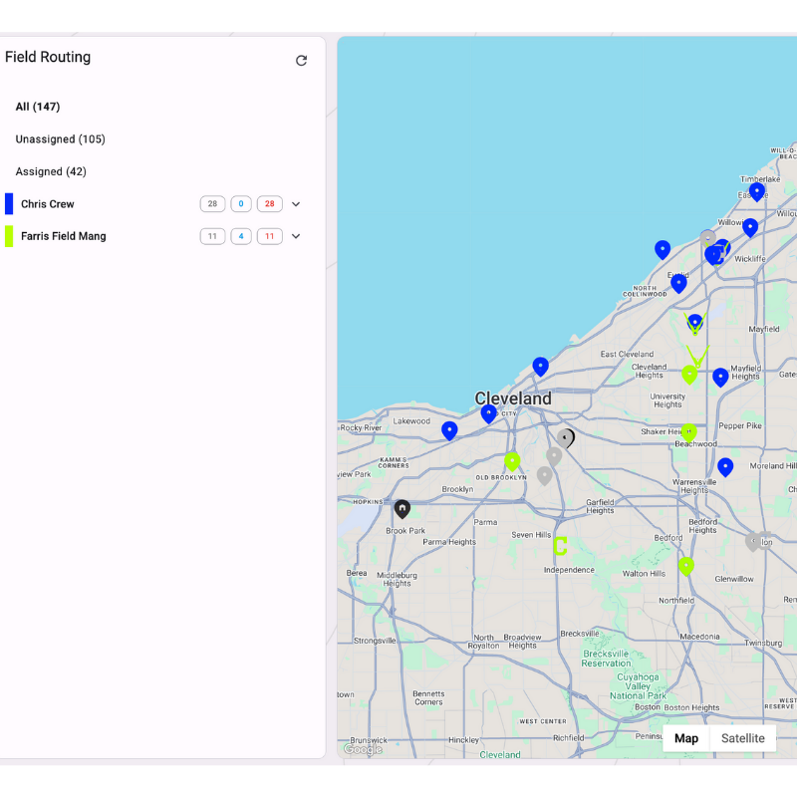Select the green pin at Beachwood
The width and height of the screenshot is (797, 797).
coord(688,432)
